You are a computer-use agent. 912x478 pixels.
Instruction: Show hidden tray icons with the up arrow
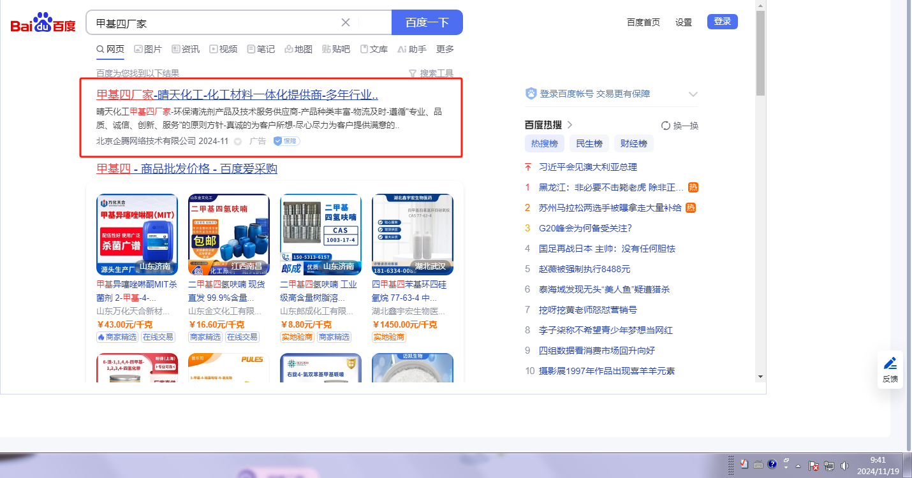[x=798, y=466]
